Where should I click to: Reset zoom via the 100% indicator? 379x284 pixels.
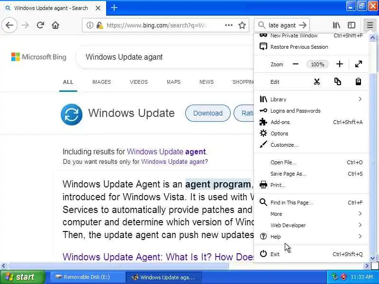point(317,64)
